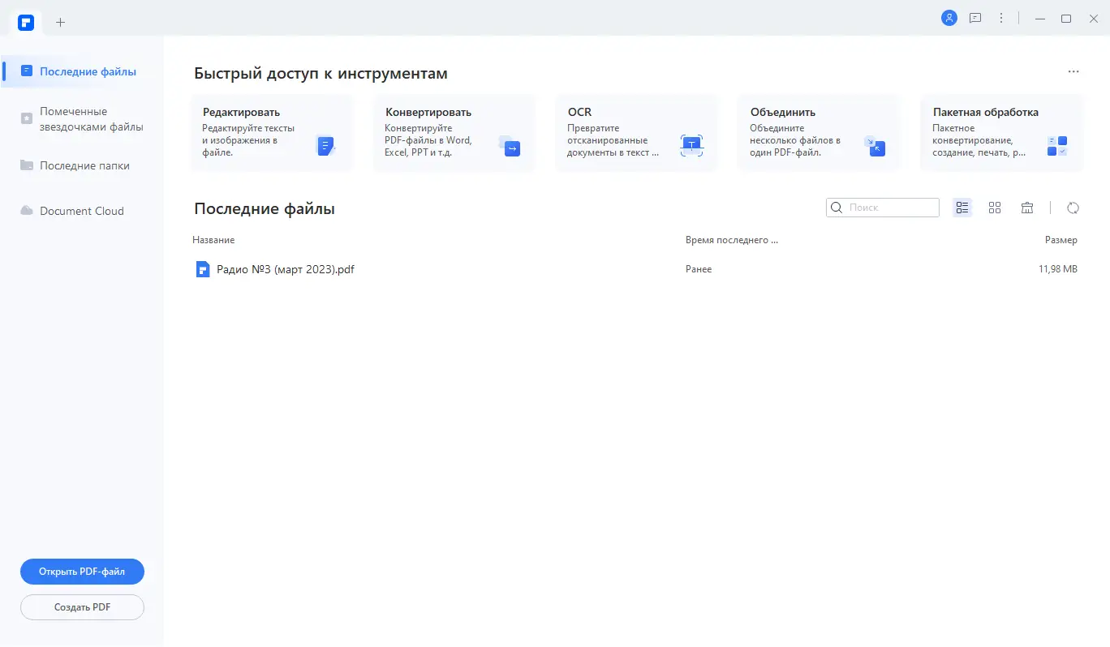The height and width of the screenshot is (647, 1110).
Task: Minimize the application window
Action: [1040, 19]
